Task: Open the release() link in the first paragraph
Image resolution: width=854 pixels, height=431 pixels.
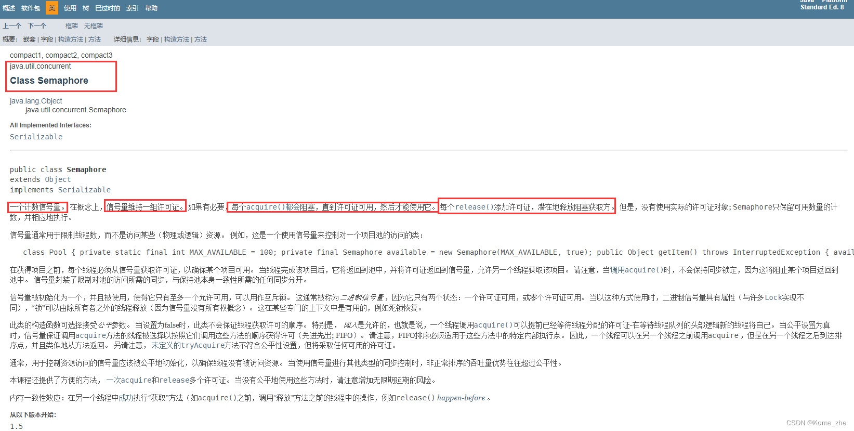Action: (475, 207)
